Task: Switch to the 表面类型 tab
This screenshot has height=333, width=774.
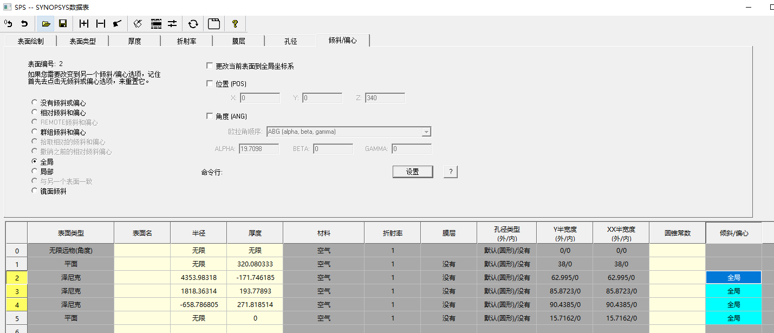Action: pyautogui.click(x=82, y=41)
